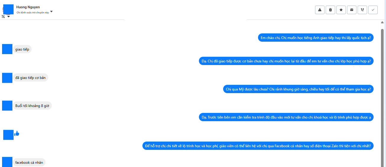The height and width of the screenshot is (167, 386).
Task: Click the warning triangle spam icon
Action: point(320,10)
